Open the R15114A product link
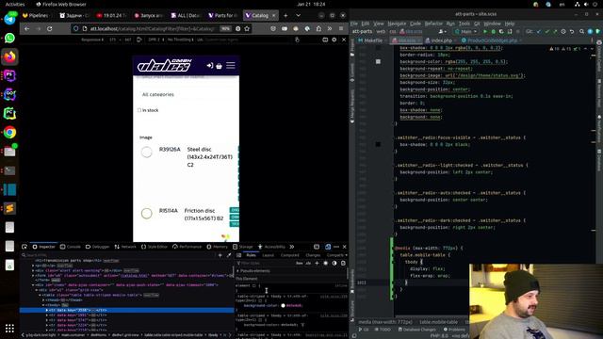The height and width of the screenshot is (339, 603). click(x=169, y=211)
